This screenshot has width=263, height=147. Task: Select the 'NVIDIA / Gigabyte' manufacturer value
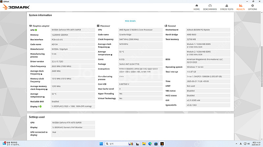[73, 49]
